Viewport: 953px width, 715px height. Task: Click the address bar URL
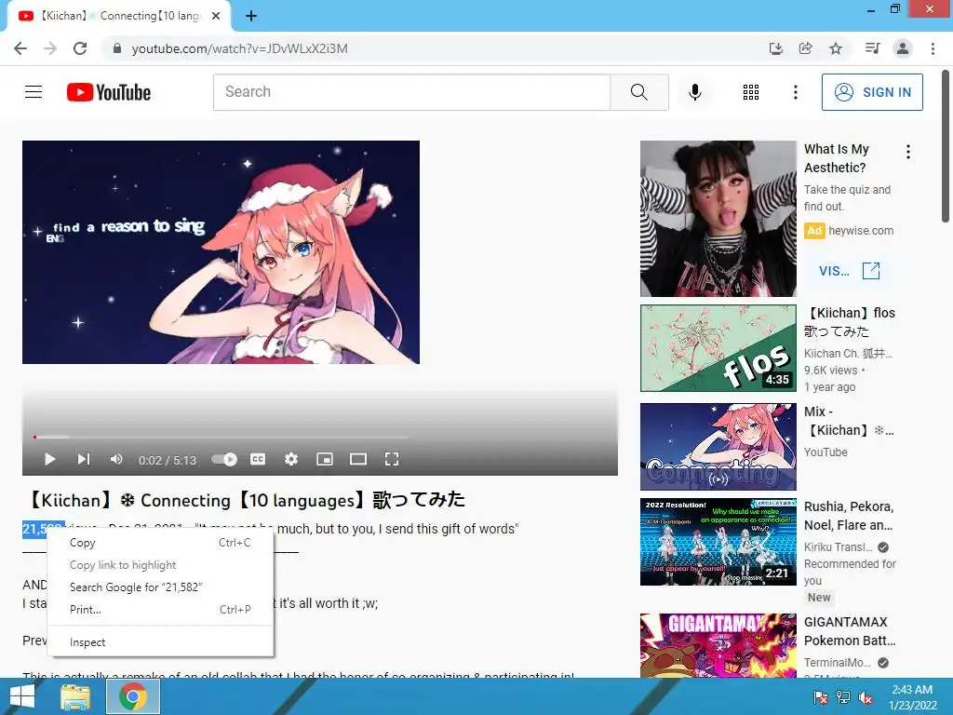[x=239, y=48]
